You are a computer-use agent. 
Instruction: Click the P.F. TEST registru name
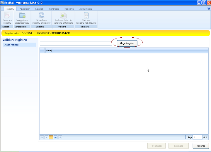(27, 33)
